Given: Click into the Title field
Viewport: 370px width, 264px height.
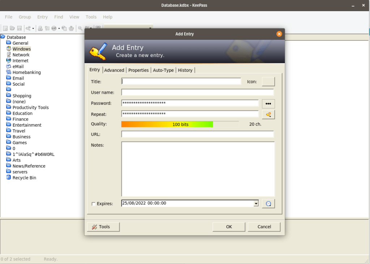Looking at the screenshot, I should pos(181,81).
